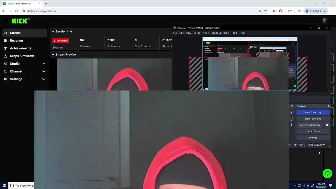
Task: Click the Stream Preview header icon
Action: (x=53, y=55)
